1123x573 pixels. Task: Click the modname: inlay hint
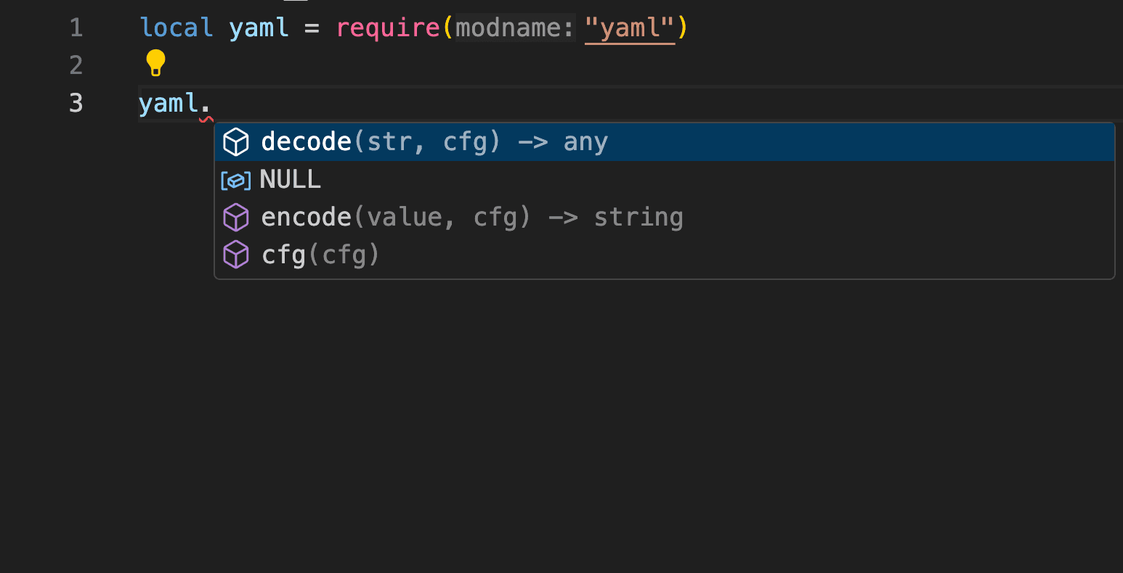pos(515,28)
